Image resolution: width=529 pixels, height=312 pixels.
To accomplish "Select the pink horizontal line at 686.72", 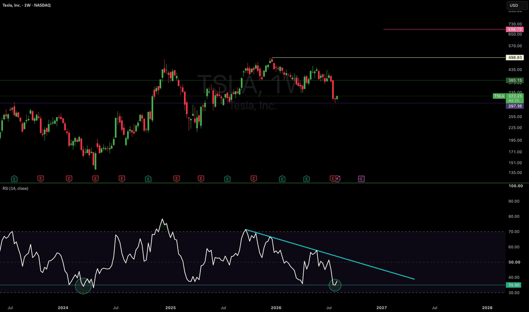I will pos(444,29).
